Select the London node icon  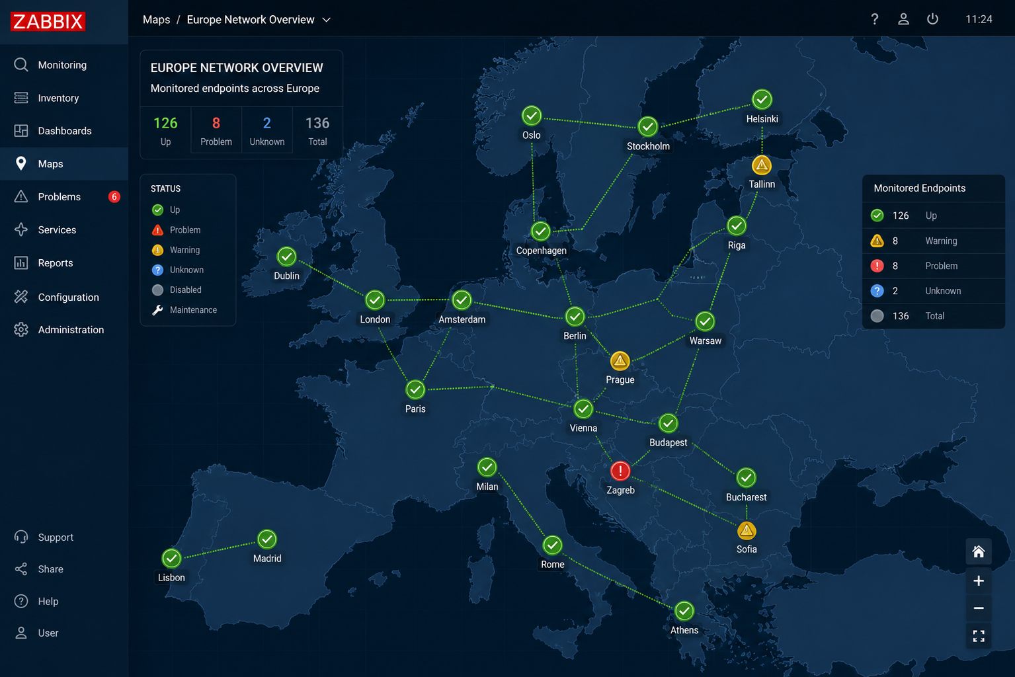coord(375,300)
